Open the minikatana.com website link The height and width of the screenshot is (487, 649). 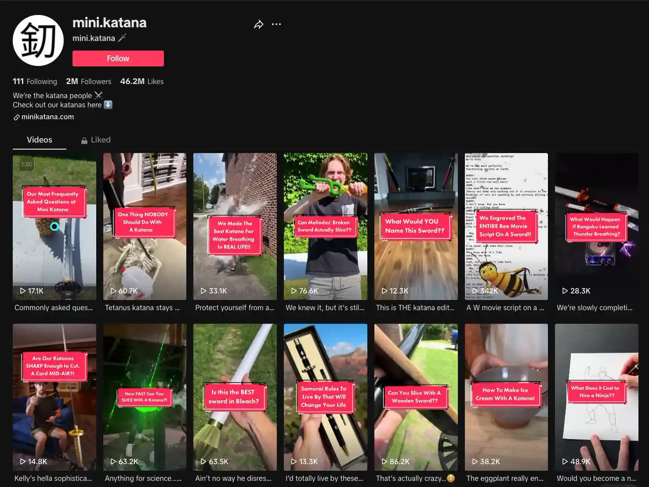point(47,117)
